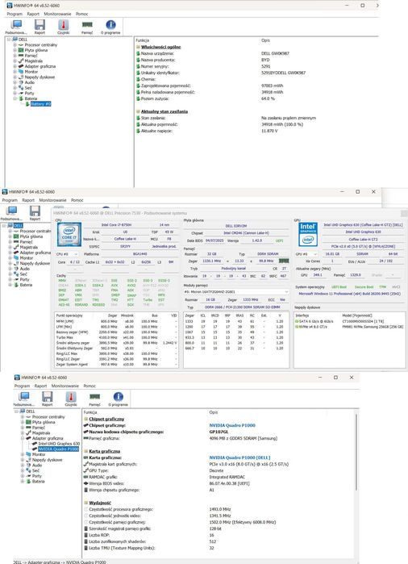The width and height of the screenshot is (408, 564).
Task: Click Raport floppy icon in the middle window toolbar
Action: [x=35, y=212]
